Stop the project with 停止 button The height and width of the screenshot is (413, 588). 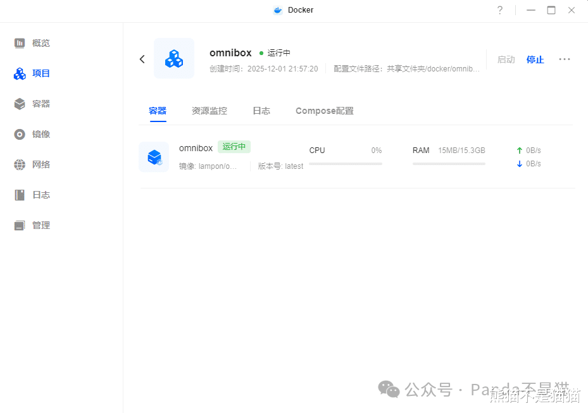click(535, 59)
